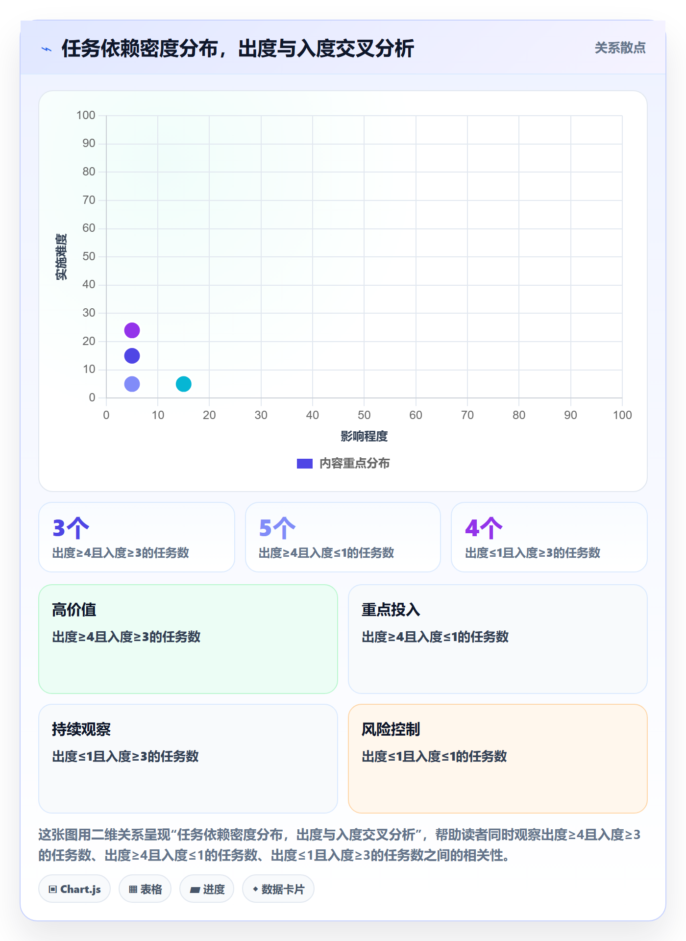Screen dimensions: 686x941
Task: Click 出度≤1且入度≤1的任务数 in the 风险控制 card
Action: [434, 756]
